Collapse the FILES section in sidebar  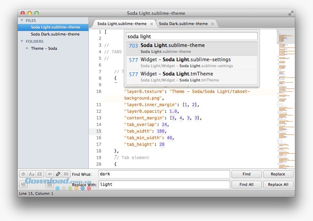[x=22, y=21]
